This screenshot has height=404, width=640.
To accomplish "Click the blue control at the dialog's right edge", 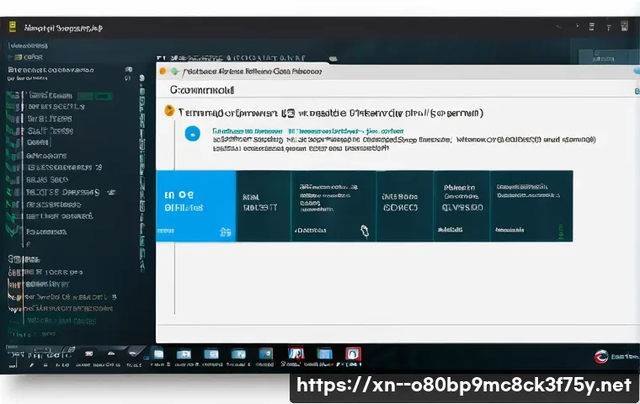I will pos(636,88).
